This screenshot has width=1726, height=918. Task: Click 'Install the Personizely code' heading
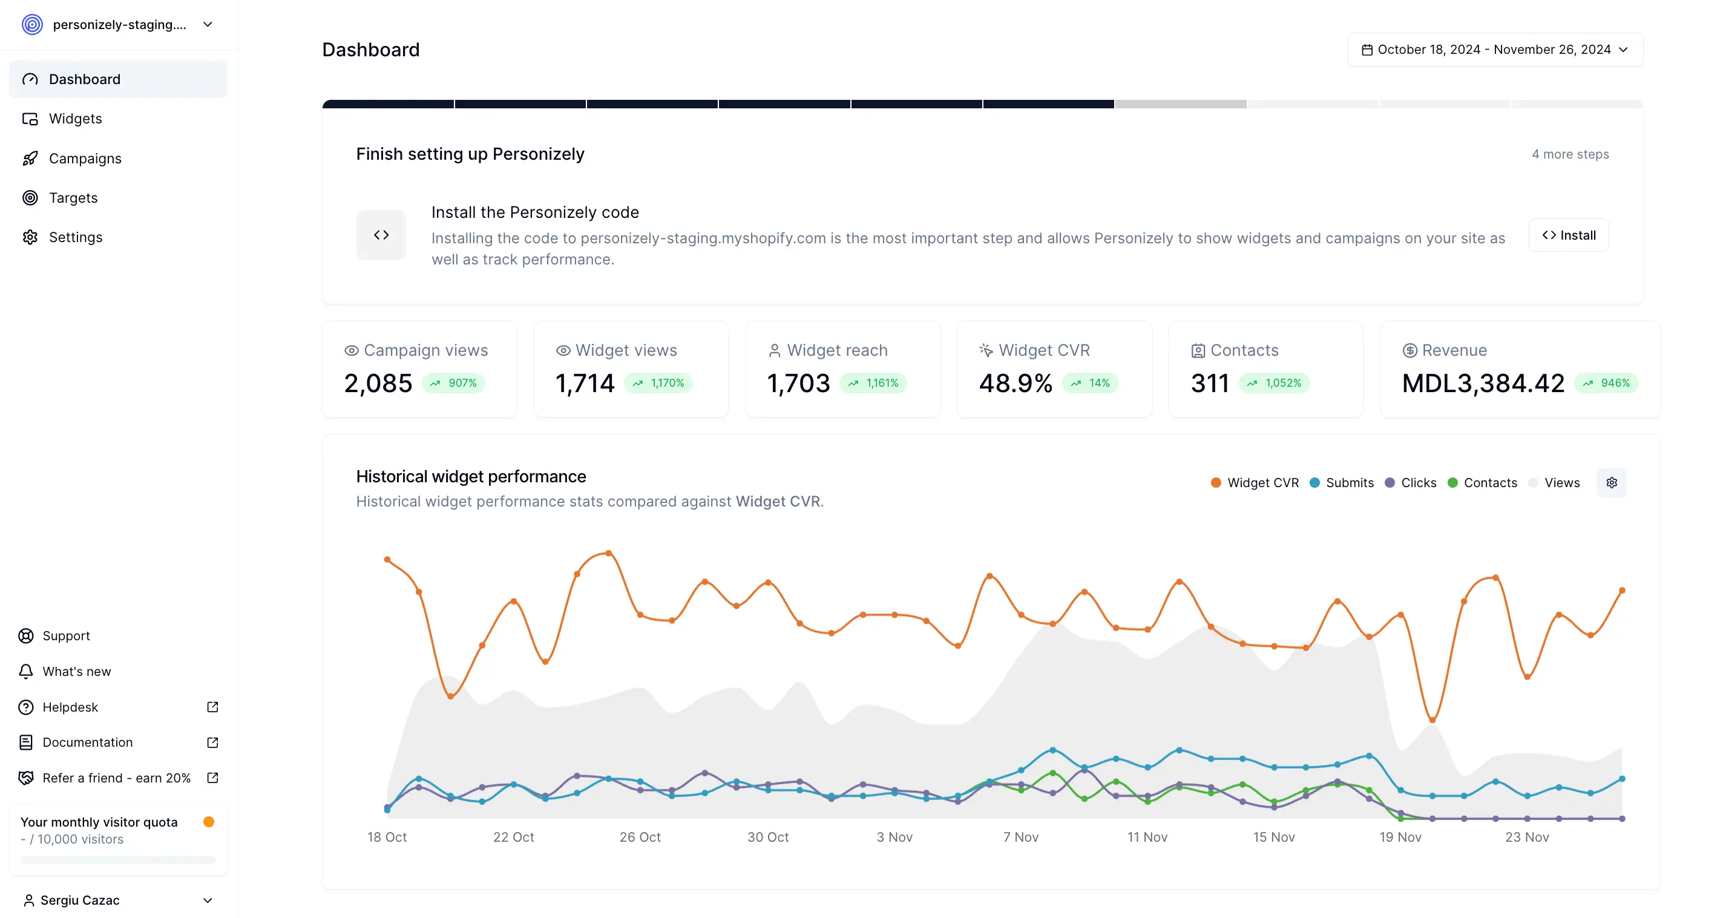[535, 212]
